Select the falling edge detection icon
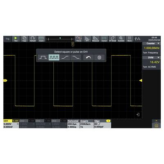Viewport: 164px width, 164px height. pos(76,57)
